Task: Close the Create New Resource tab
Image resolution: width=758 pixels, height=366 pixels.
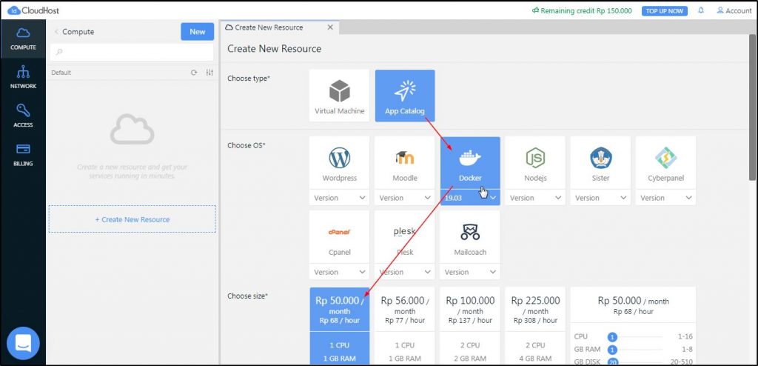Action: (330, 27)
